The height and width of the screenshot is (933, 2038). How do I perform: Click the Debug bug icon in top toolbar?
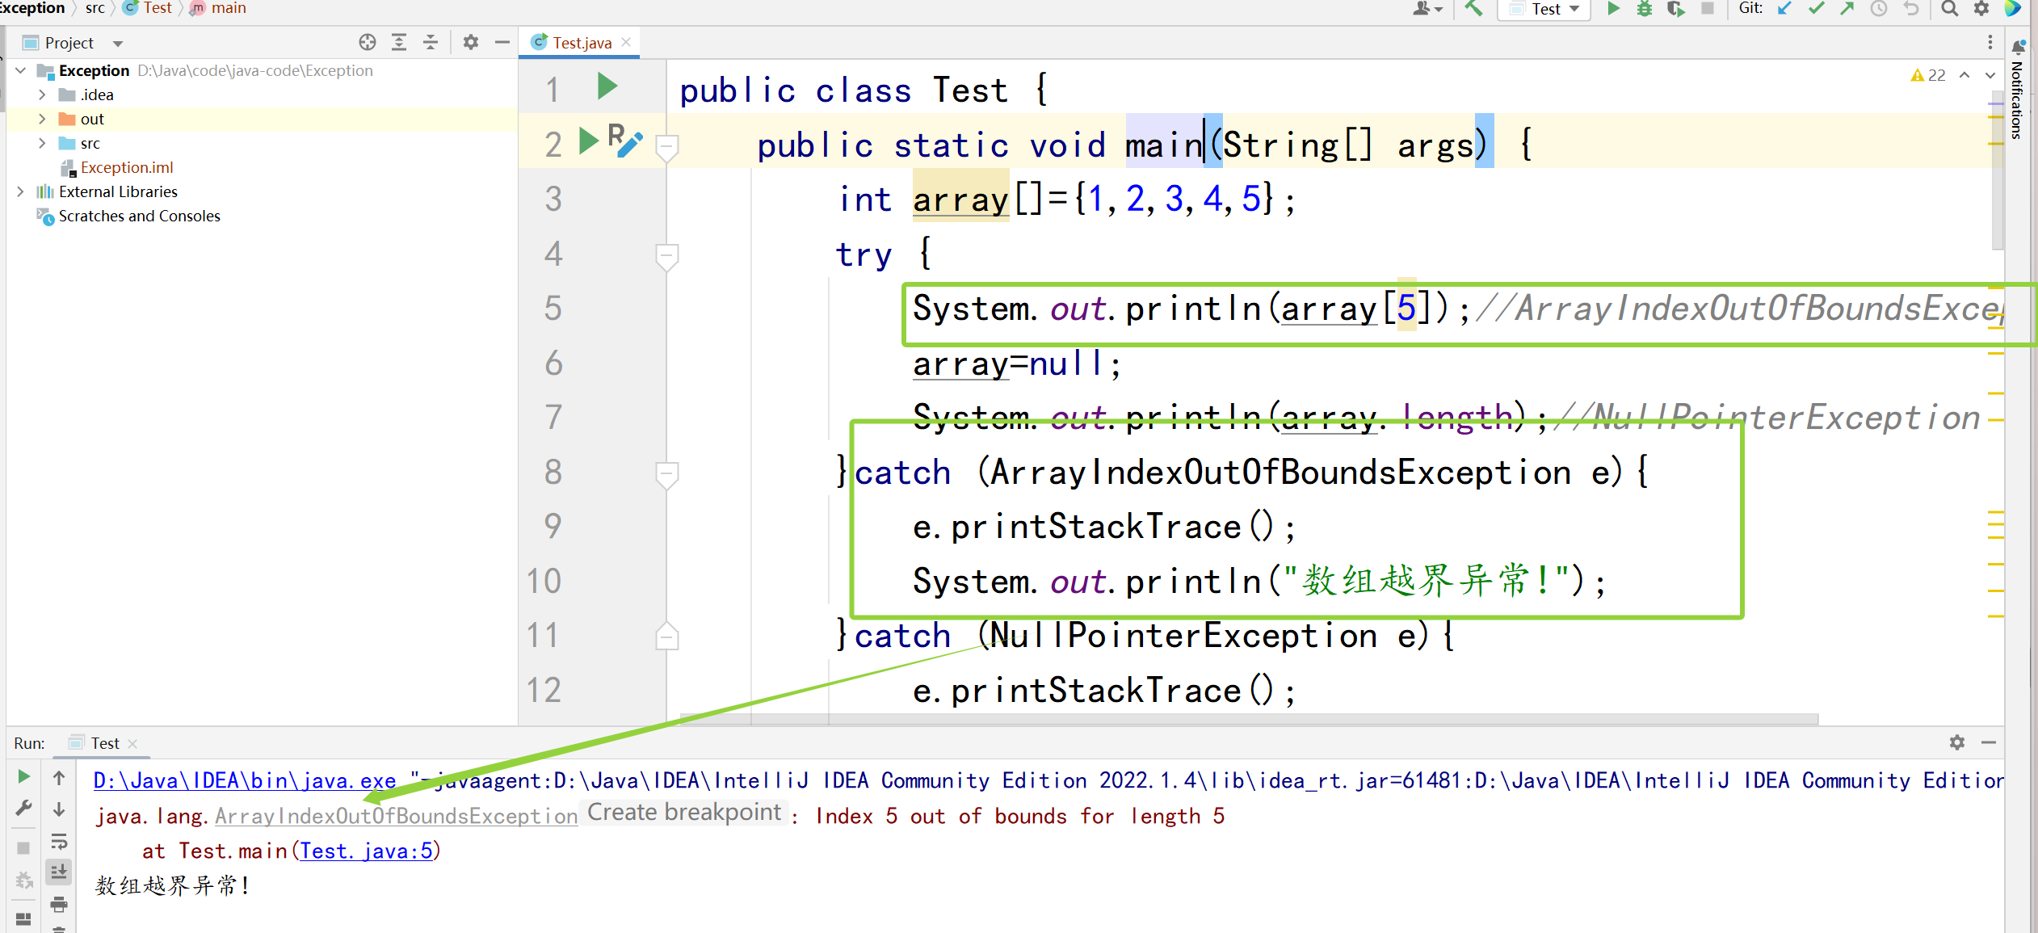pos(1644,9)
